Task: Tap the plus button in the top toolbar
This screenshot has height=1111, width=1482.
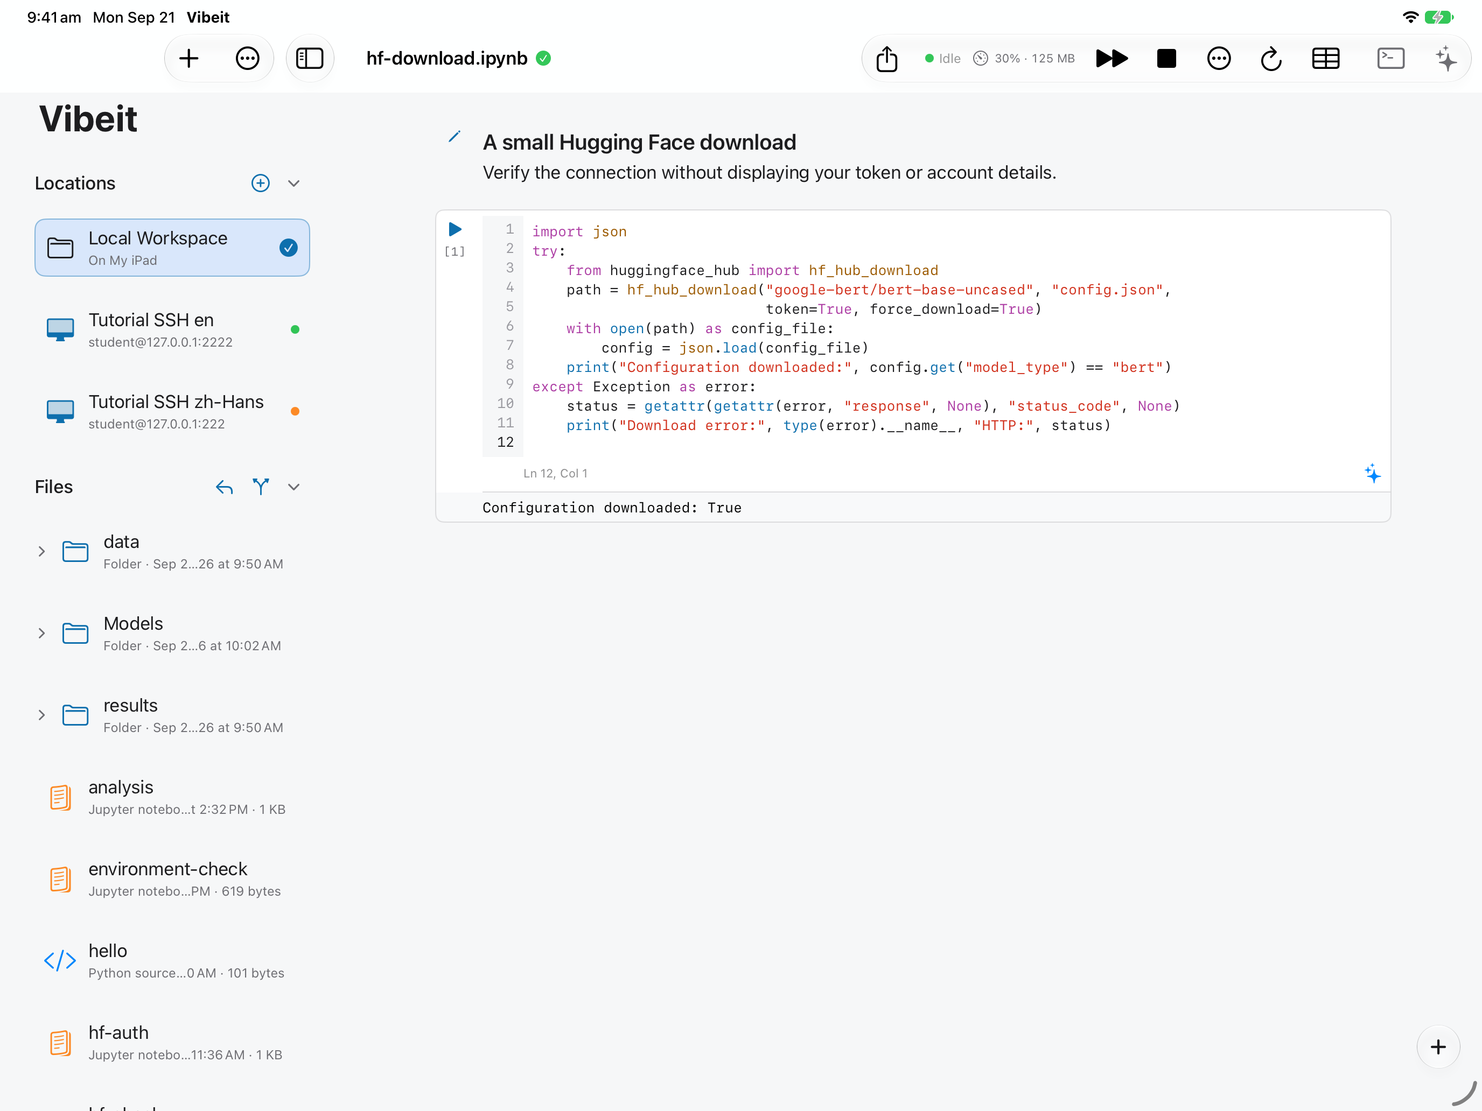Action: tap(189, 58)
